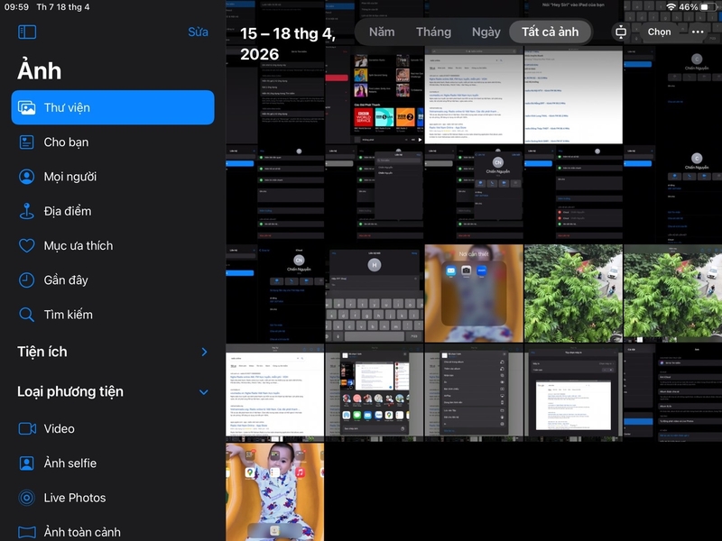Click the Video camera icon
The width and height of the screenshot is (722, 541).
[27, 429]
